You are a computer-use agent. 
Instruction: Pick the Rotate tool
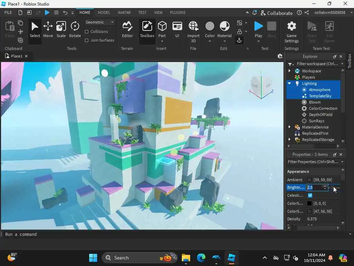point(75,30)
